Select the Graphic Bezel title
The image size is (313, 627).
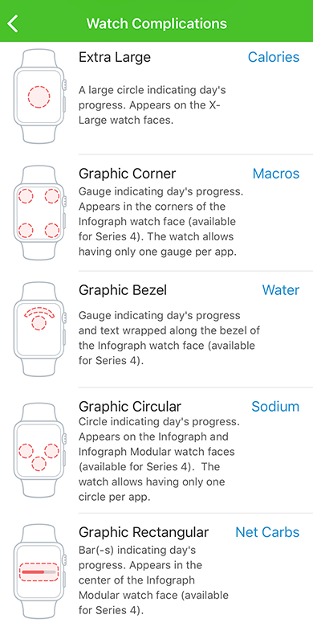(x=123, y=290)
